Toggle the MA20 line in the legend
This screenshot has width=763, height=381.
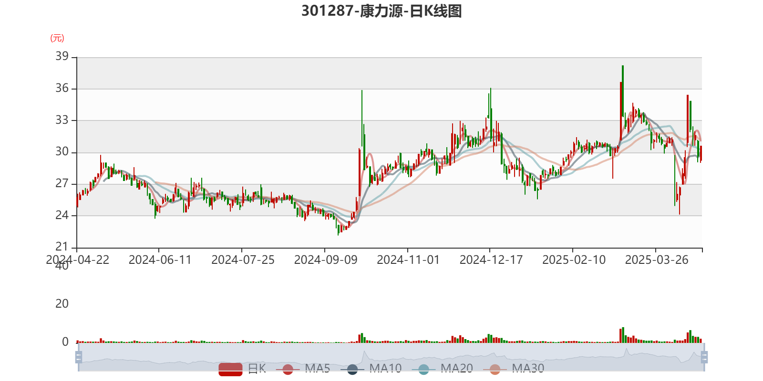pyautogui.click(x=443, y=369)
